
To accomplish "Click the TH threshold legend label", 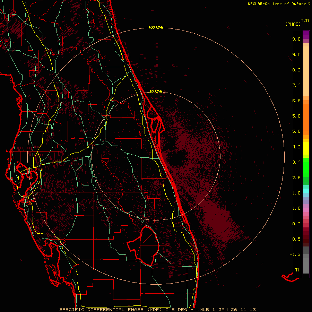I will click(x=298, y=270).
